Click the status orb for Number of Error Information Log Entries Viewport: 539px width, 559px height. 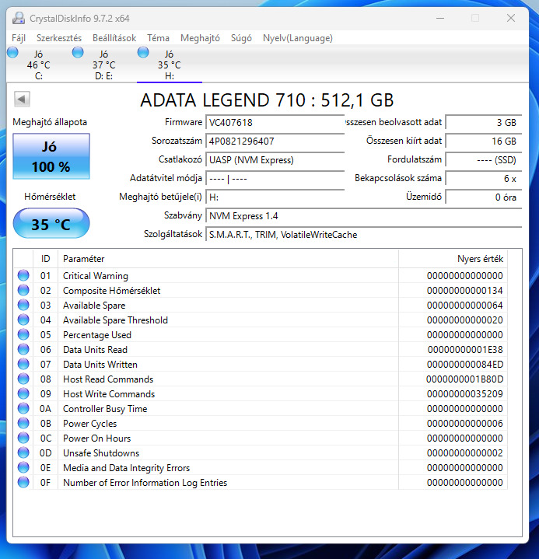(23, 483)
